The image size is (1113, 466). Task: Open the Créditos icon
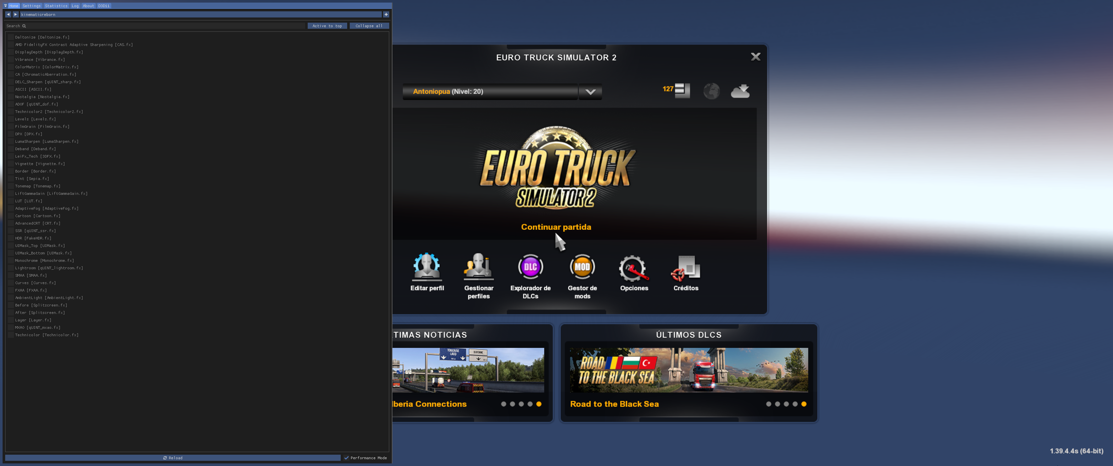[686, 268]
